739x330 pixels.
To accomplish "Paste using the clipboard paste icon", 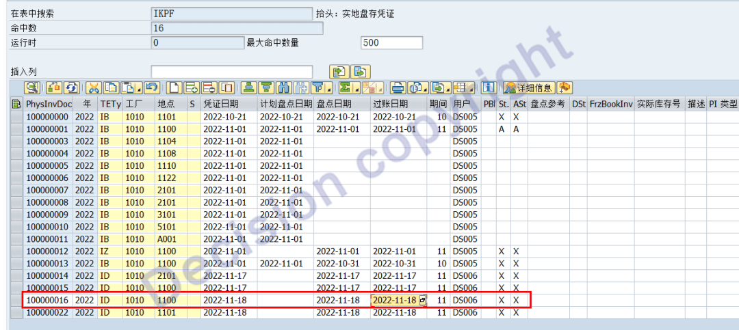I will [x=129, y=87].
